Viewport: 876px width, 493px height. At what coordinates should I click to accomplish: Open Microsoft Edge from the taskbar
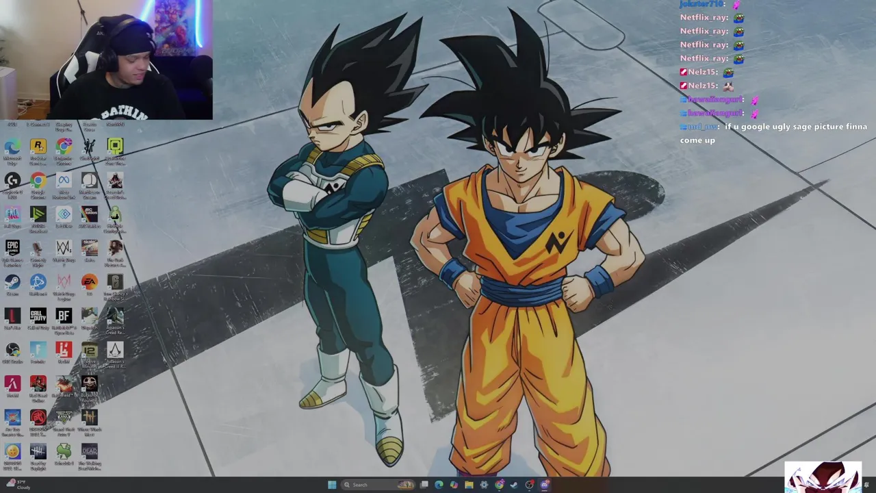tap(439, 485)
